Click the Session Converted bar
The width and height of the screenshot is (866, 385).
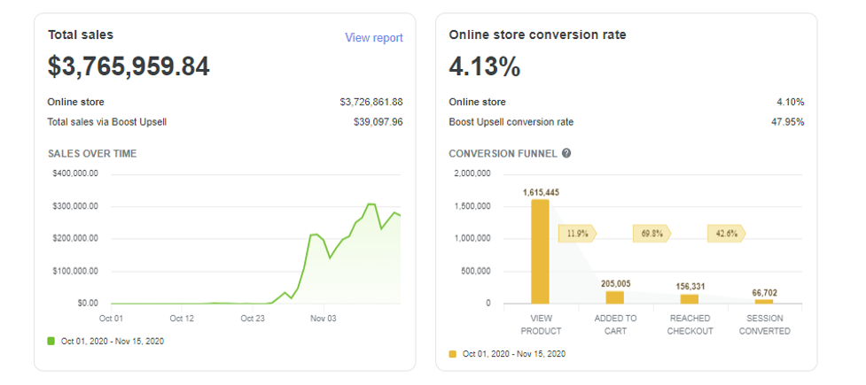pos(764,301)
